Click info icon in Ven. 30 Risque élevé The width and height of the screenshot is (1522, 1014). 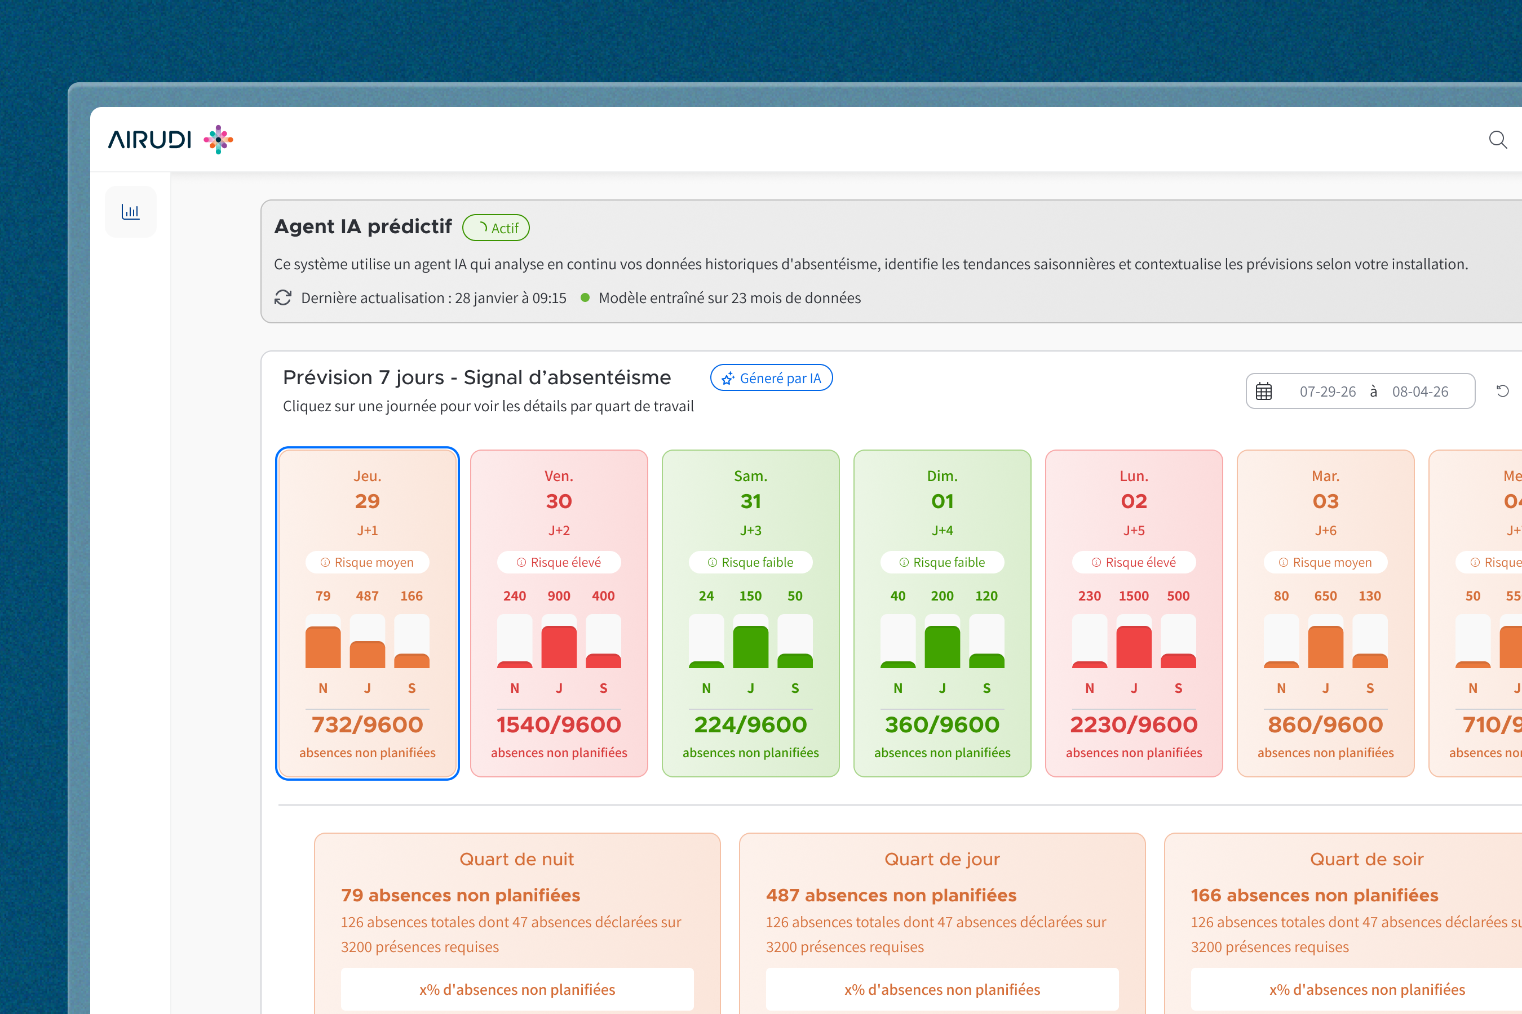pyautogui.click(x=521, y=562)
